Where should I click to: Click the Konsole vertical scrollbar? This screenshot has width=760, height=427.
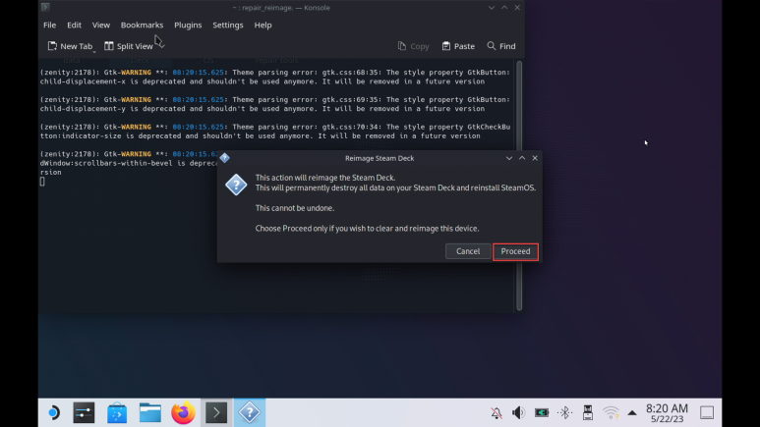pyautogui.click(x=519, y=186)
